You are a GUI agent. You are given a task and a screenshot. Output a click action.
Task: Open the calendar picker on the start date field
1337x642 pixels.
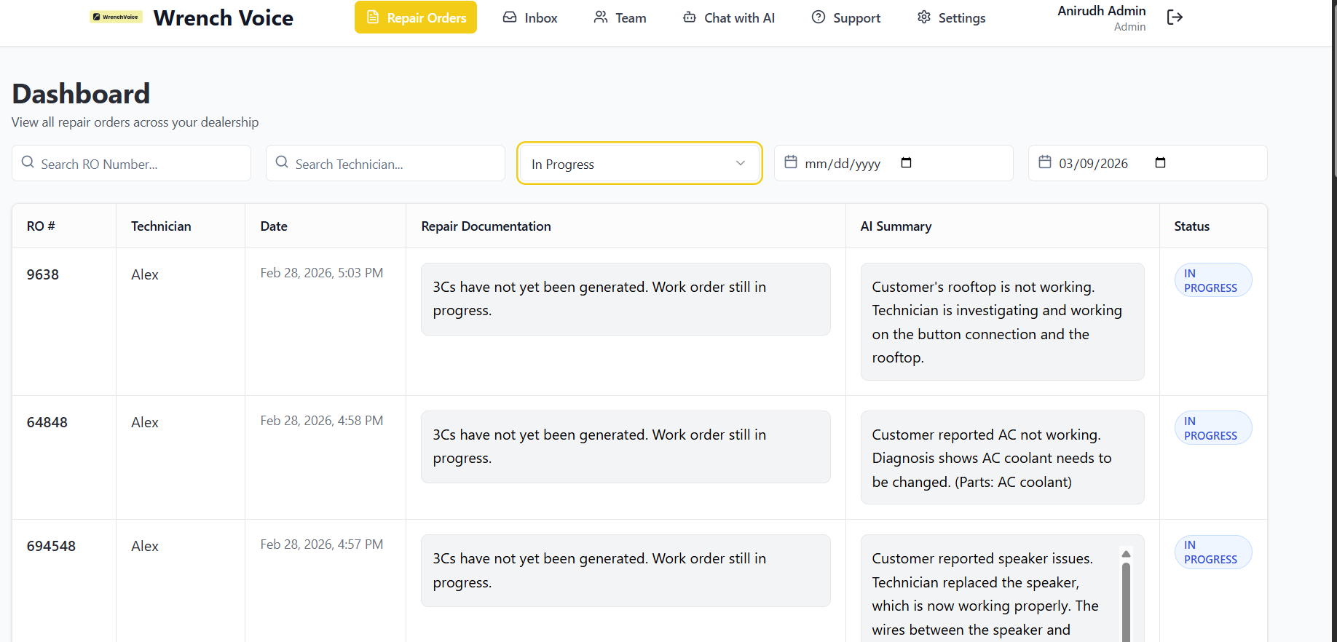click(x=906, y=162)
